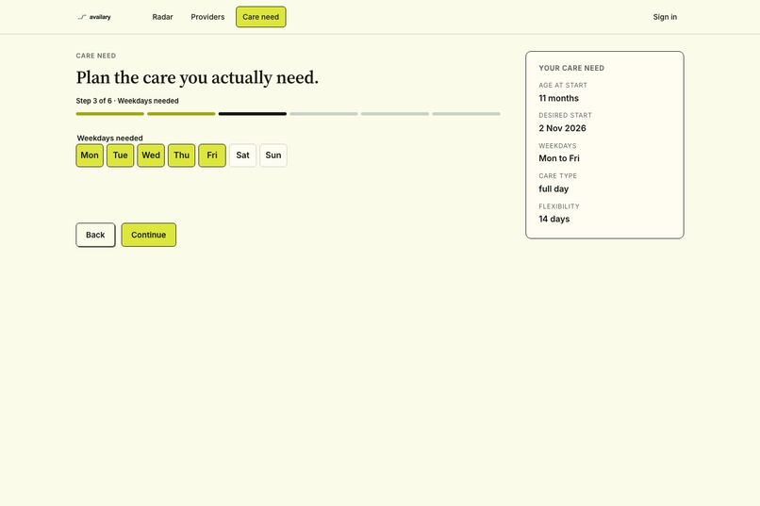
Task: Unselect the Thu weekday chip
Action: point(181,155)
